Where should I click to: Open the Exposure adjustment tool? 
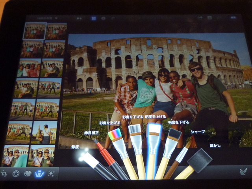click(16, 174)
